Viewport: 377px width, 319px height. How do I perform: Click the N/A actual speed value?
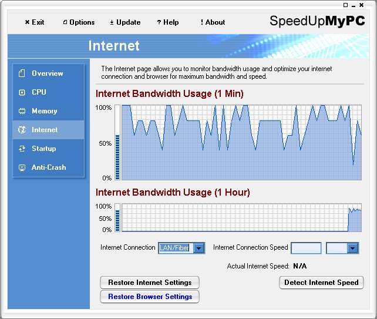coord(300,266)
